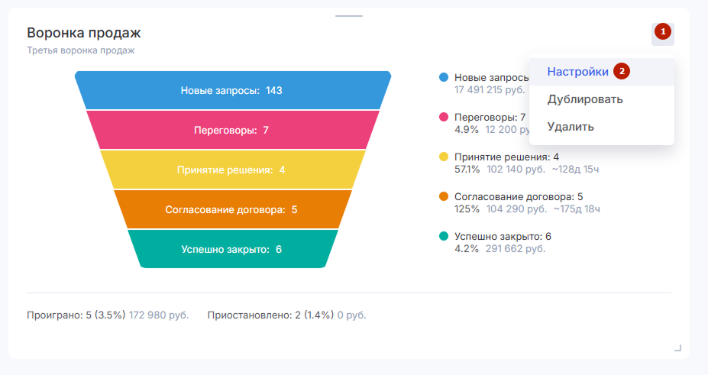Click the blue Новые запросы funnel segment
This screenshot has width=708, height=375.
click(232, 90)
